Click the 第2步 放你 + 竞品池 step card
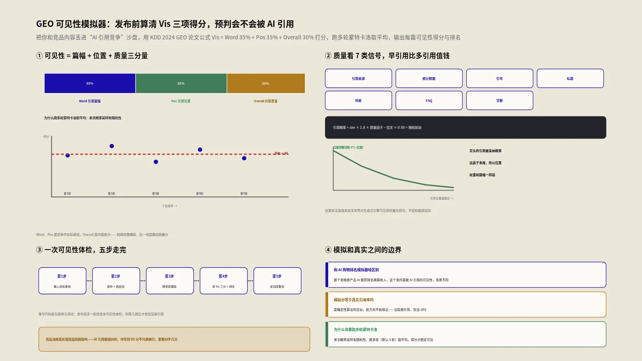This screenshot has height=361, width=642. [x=116, y=281]
